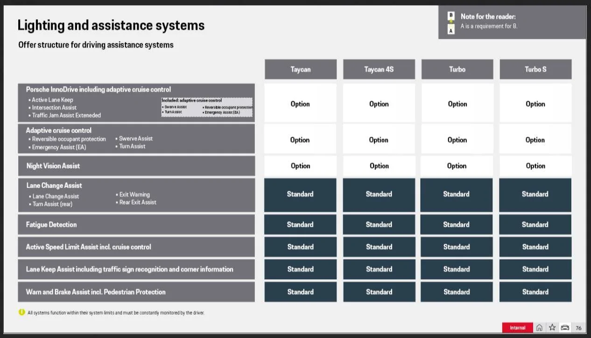Select the Taycan column header

click(x=301, y=69)
